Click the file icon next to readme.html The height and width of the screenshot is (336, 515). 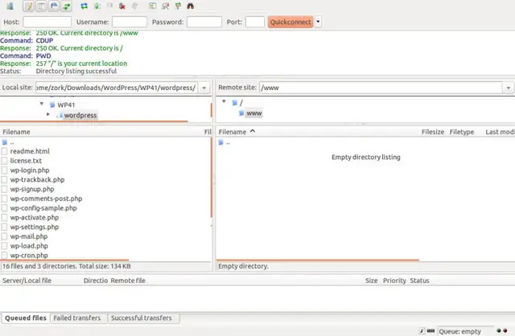4,151
